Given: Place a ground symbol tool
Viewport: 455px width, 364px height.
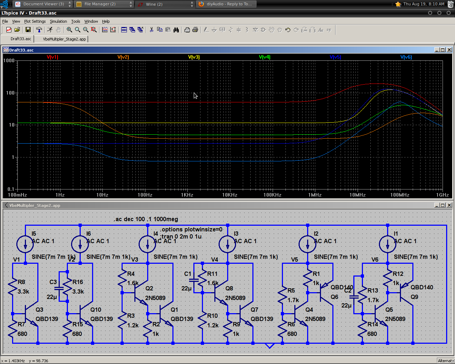Looking at the screenshot, I should [214, 30].
